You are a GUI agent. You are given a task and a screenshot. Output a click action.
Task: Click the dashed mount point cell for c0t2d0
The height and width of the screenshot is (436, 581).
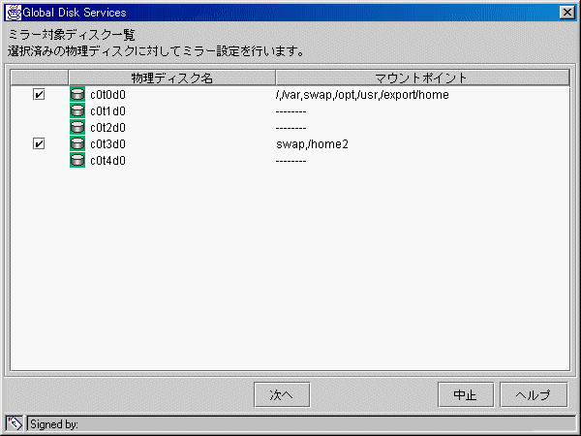(290, 128)
